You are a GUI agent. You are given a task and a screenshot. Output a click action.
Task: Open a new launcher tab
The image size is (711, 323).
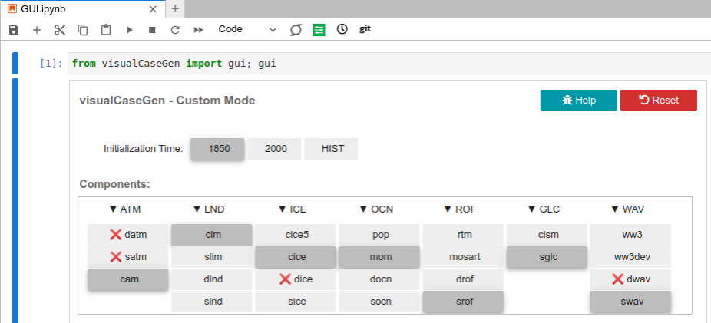[175, 8]
